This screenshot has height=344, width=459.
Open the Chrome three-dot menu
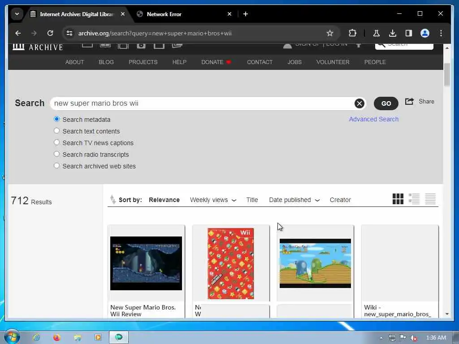pos(441,33)
